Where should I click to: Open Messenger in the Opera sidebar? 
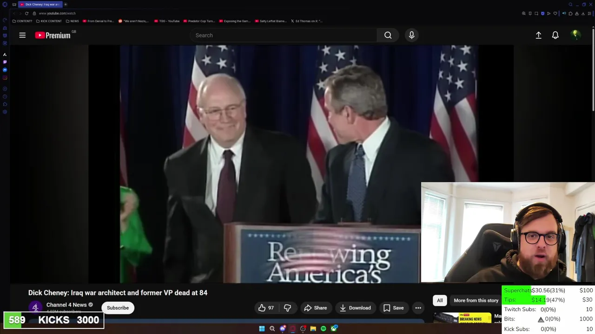(5, 70)
